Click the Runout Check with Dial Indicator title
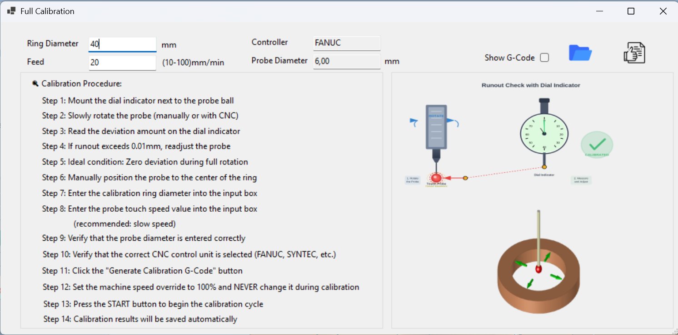 (x=531, y=85)
